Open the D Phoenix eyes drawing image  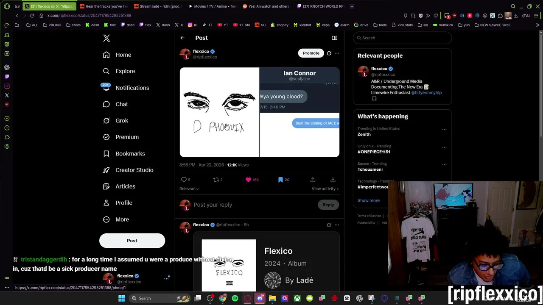[x=219, y=112]
